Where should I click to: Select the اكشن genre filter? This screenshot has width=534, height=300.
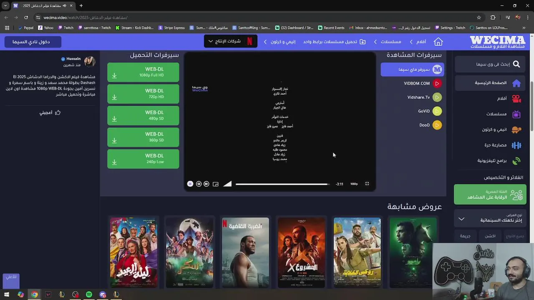(490, 236)
